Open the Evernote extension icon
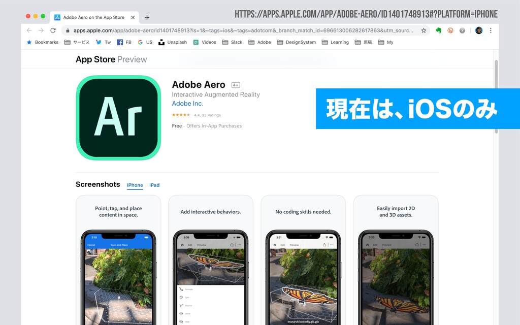The image size is (520, 325). click(438, 30)
